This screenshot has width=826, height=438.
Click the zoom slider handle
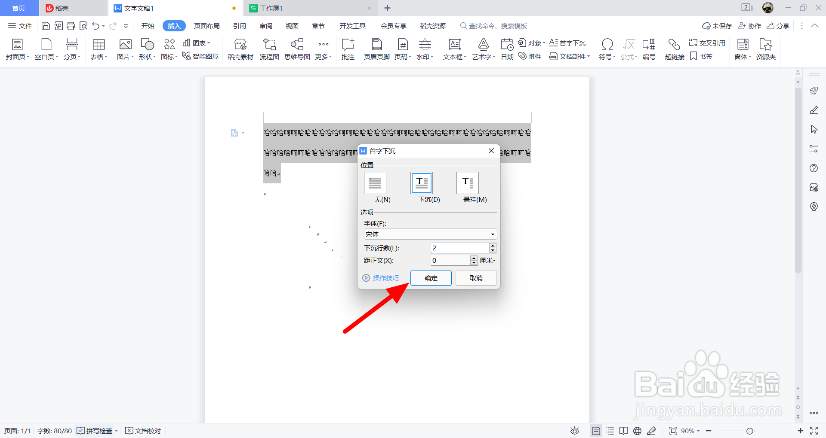coord(750,431)
